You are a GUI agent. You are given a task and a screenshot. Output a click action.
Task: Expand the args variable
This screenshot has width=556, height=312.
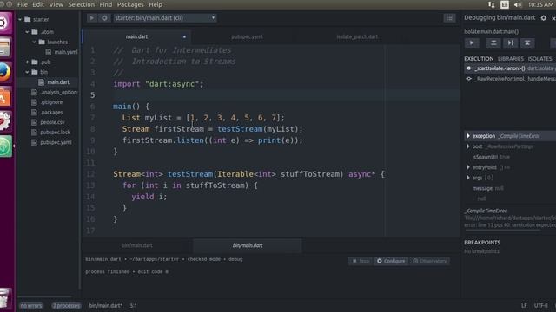(x=468, y=178)
